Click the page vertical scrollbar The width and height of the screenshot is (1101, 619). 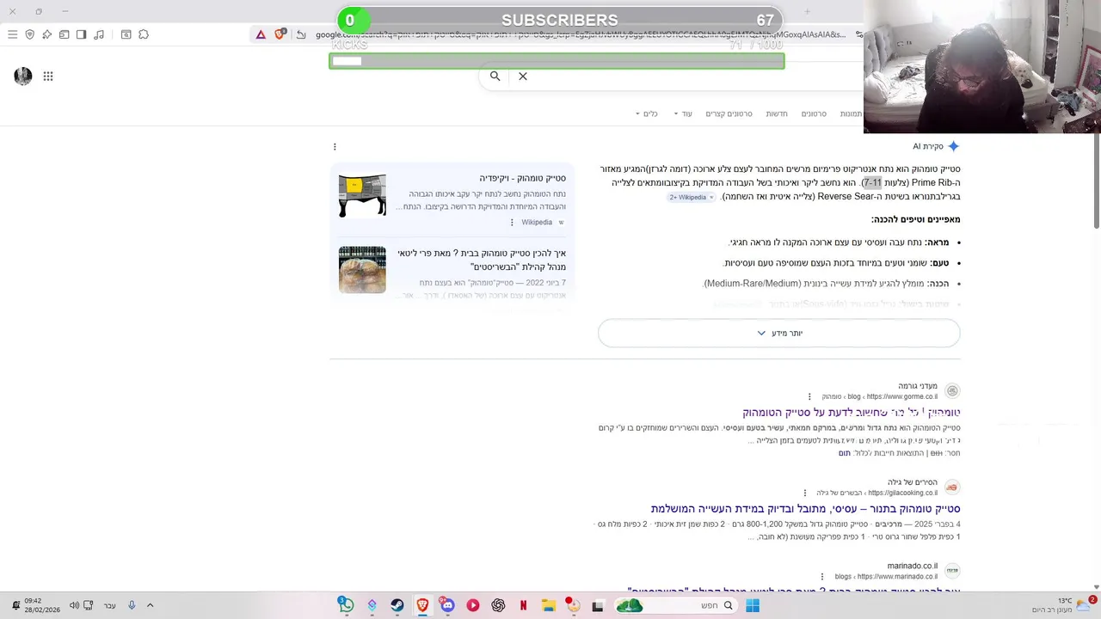pyautogui.click(x=1096, y=181)
